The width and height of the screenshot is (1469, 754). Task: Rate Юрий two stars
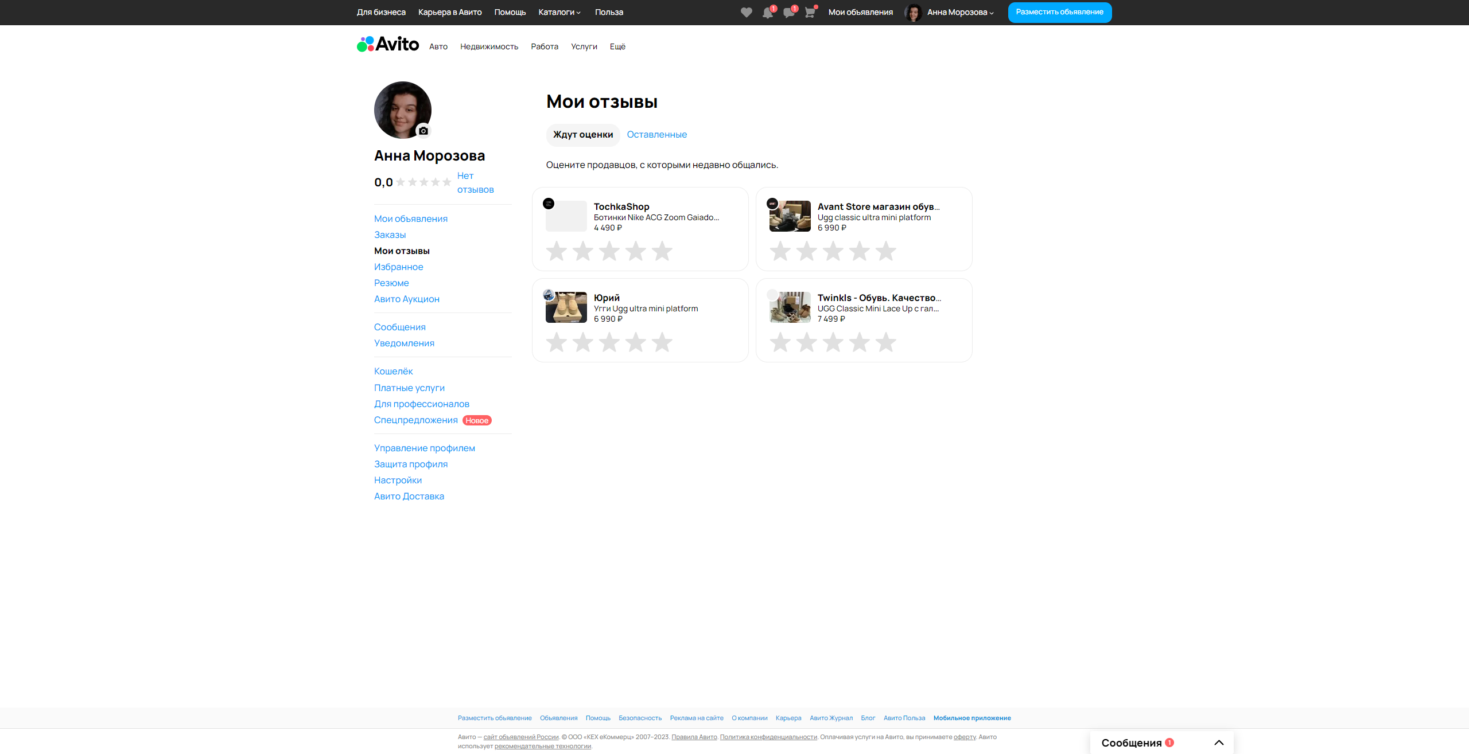pyautogui.click(x=583, y=342)
